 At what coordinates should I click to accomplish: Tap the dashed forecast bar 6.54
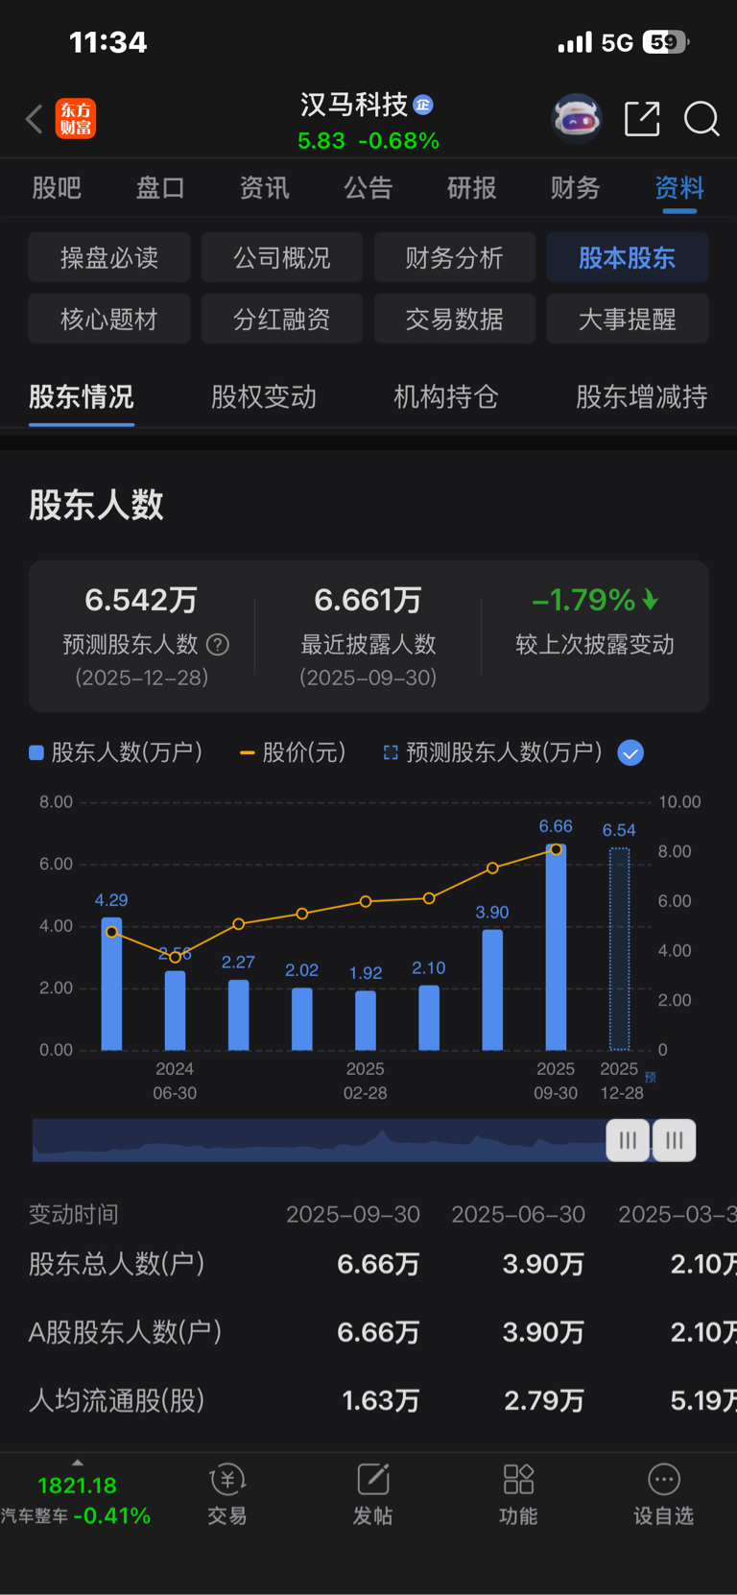point(620,949)
